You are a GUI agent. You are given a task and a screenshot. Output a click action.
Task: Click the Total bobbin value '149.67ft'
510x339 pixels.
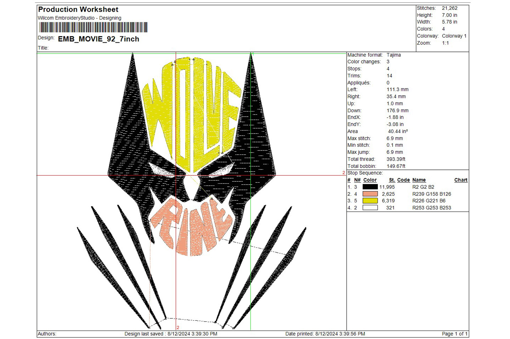396,166
